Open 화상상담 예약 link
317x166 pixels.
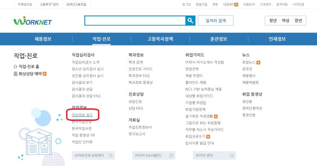(30, 74)
